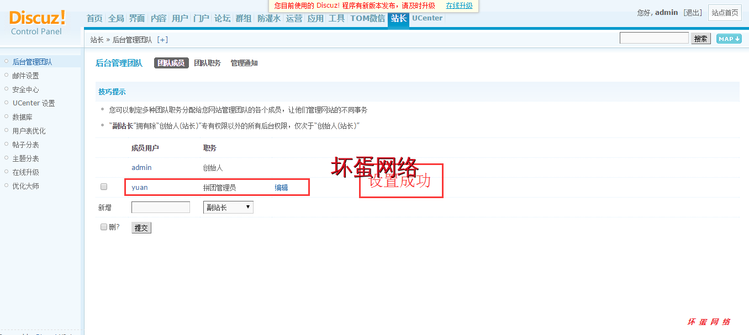Open the 站点首页 button
The image size is (749, 335).
point(725,13)
